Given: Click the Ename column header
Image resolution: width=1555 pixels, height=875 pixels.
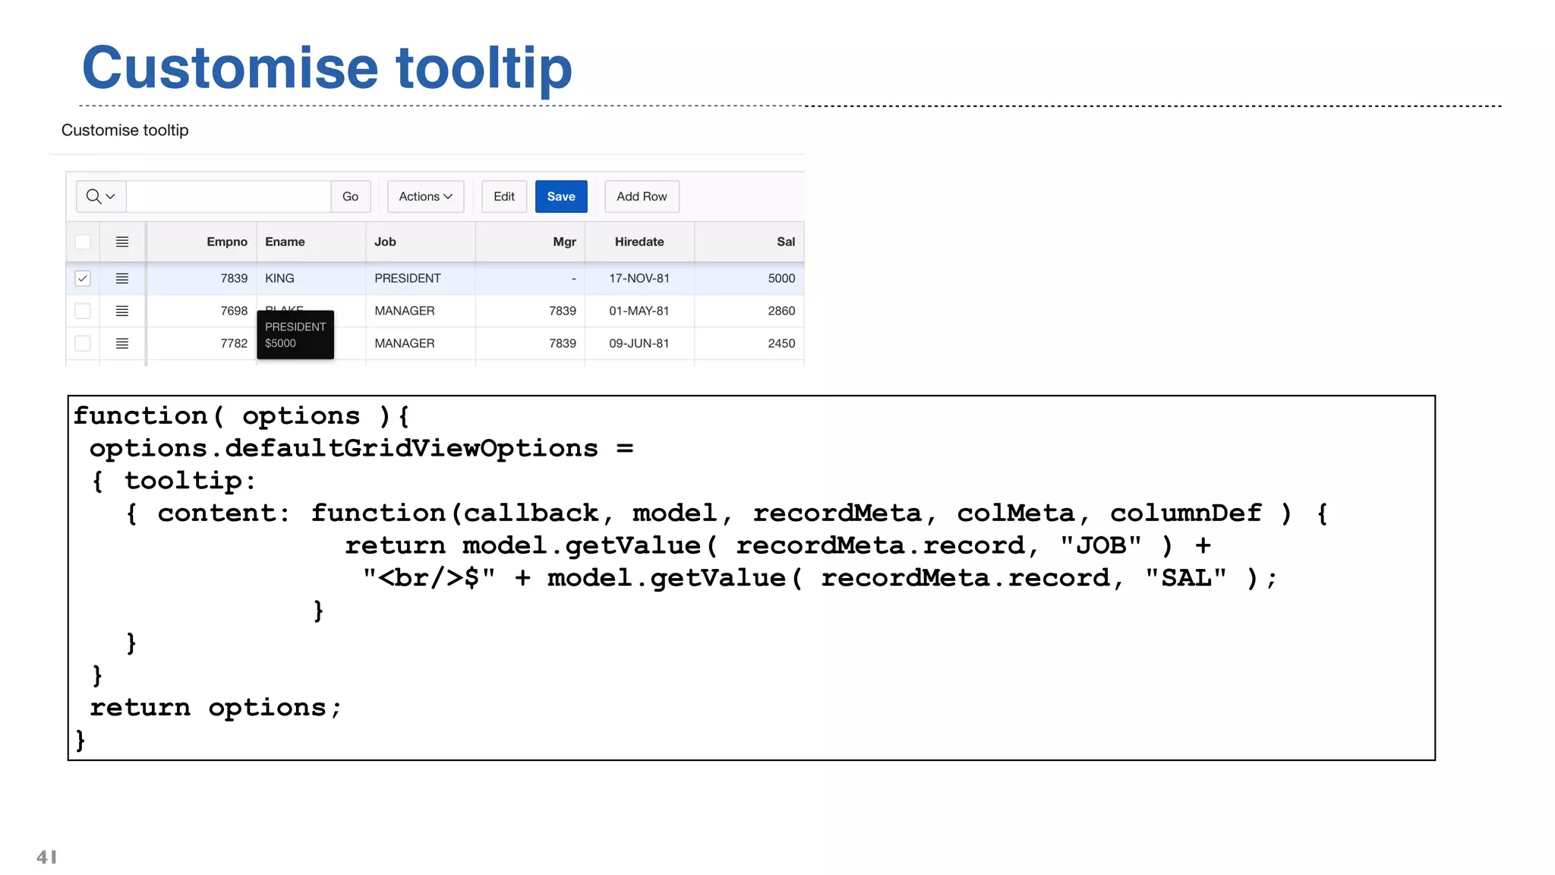Looking at the screenshot, I should (x=311, y=242).
